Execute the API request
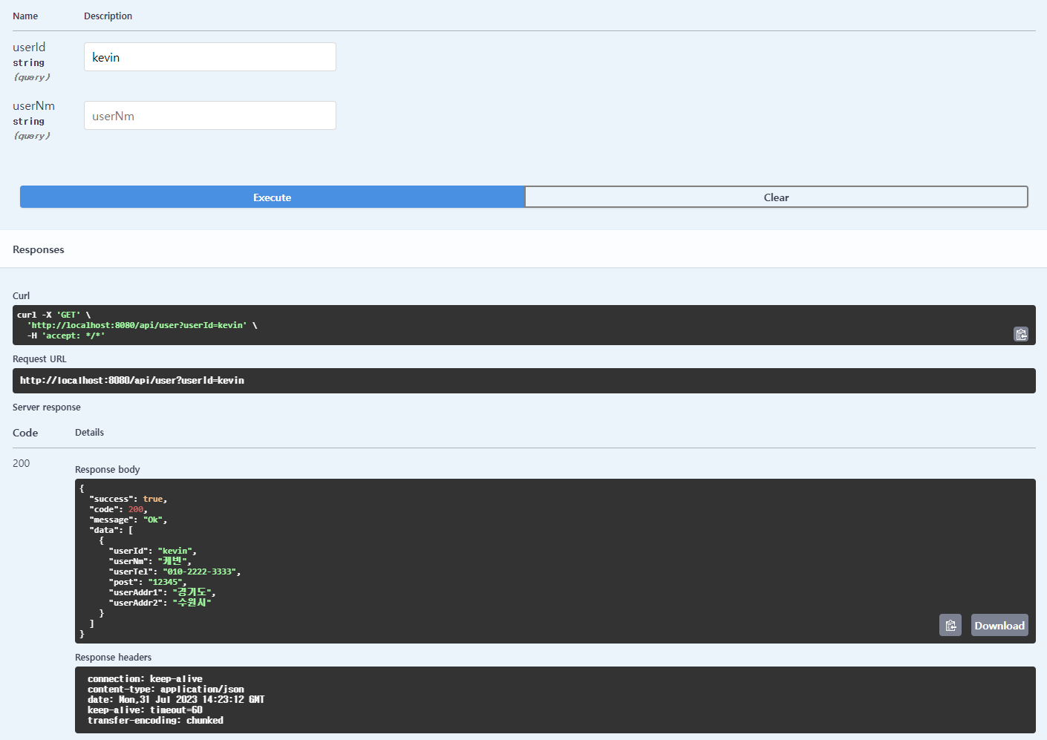 (x=272, y=197)
